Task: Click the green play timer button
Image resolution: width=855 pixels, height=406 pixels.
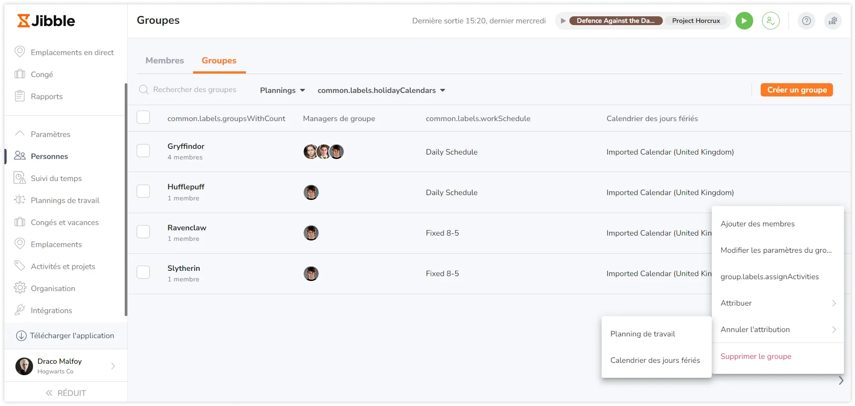Action: (744, 21)
